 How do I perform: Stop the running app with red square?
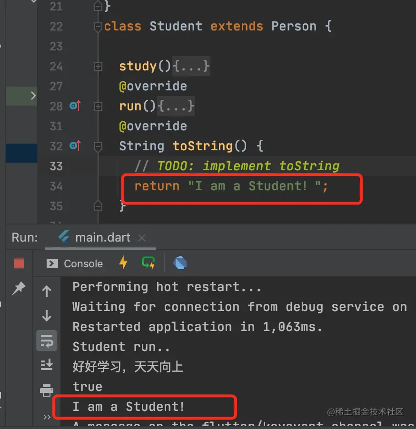point(19,263)
